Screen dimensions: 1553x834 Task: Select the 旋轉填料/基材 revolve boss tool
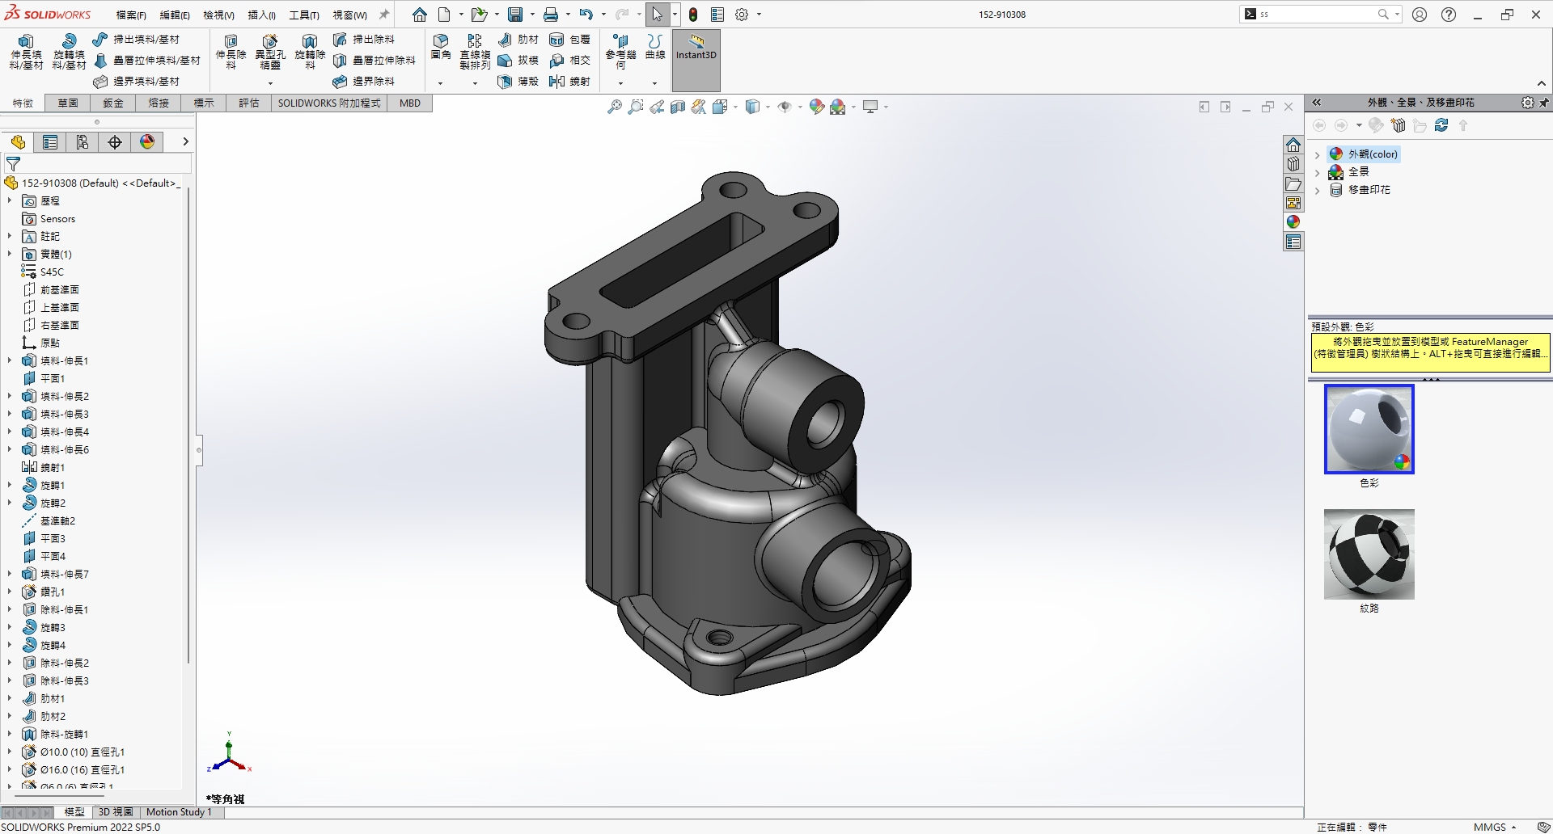(x=69, y=52)
